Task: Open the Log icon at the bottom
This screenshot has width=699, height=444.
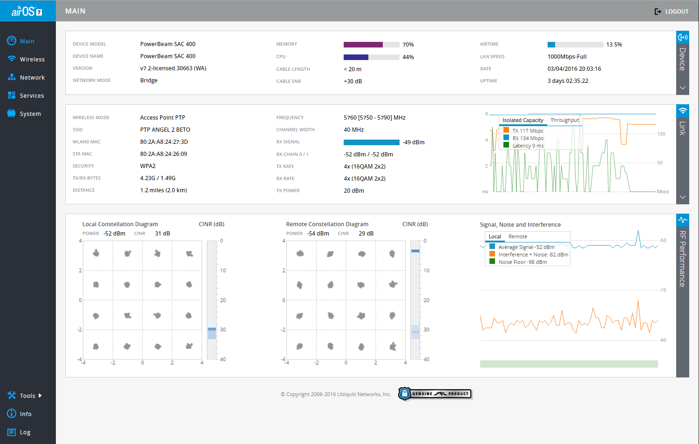Action: (x=12, y=432)
